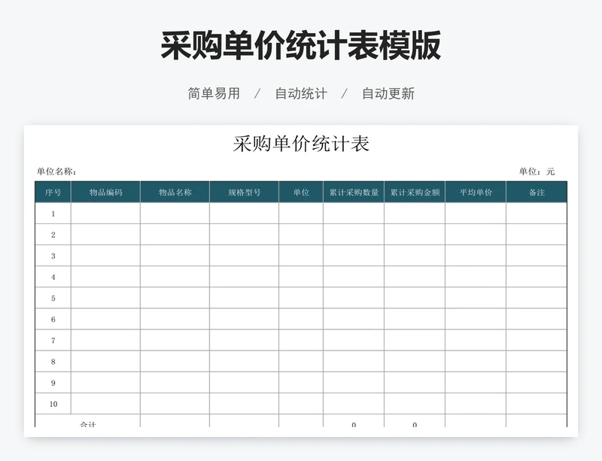Select the tagline 自动更新
The width and height of the screenshot is (602, 461).
388,93
